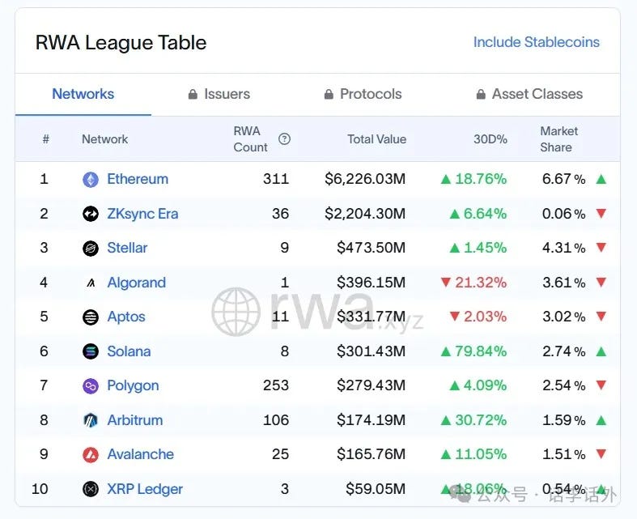Screen dimensions: 637x519
Task: Click the Avalanche logo icon
Action: click(x=91, y=454)
